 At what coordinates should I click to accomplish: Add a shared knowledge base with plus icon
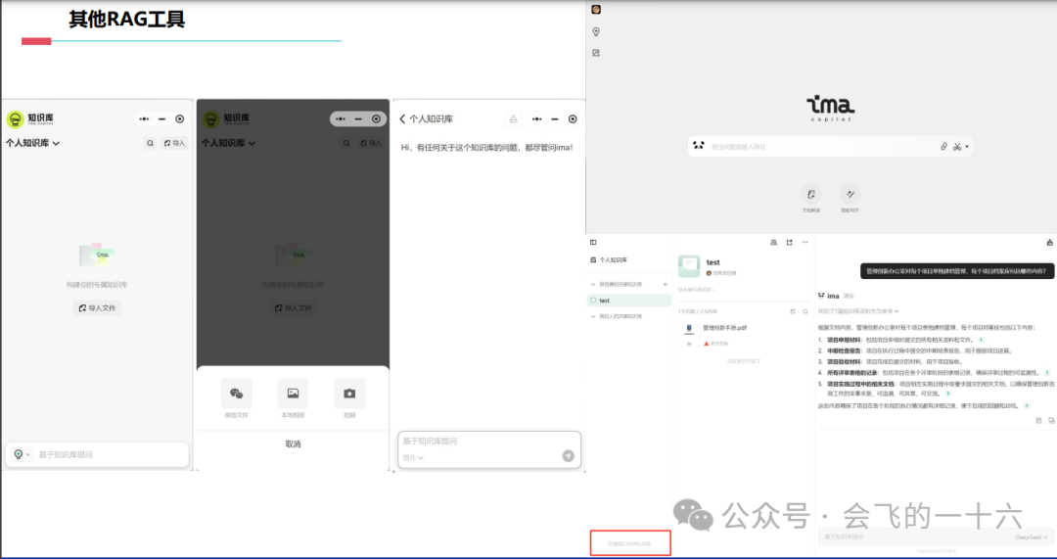click(x=666, y=285)
